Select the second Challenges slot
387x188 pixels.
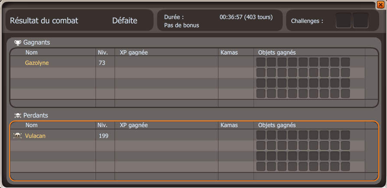pyautogui.click(x=360, y=20)
